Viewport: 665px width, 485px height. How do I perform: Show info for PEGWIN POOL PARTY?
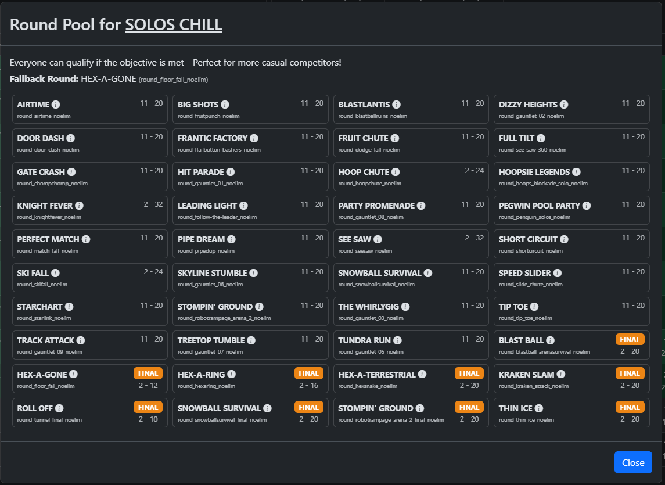point(587,206)
